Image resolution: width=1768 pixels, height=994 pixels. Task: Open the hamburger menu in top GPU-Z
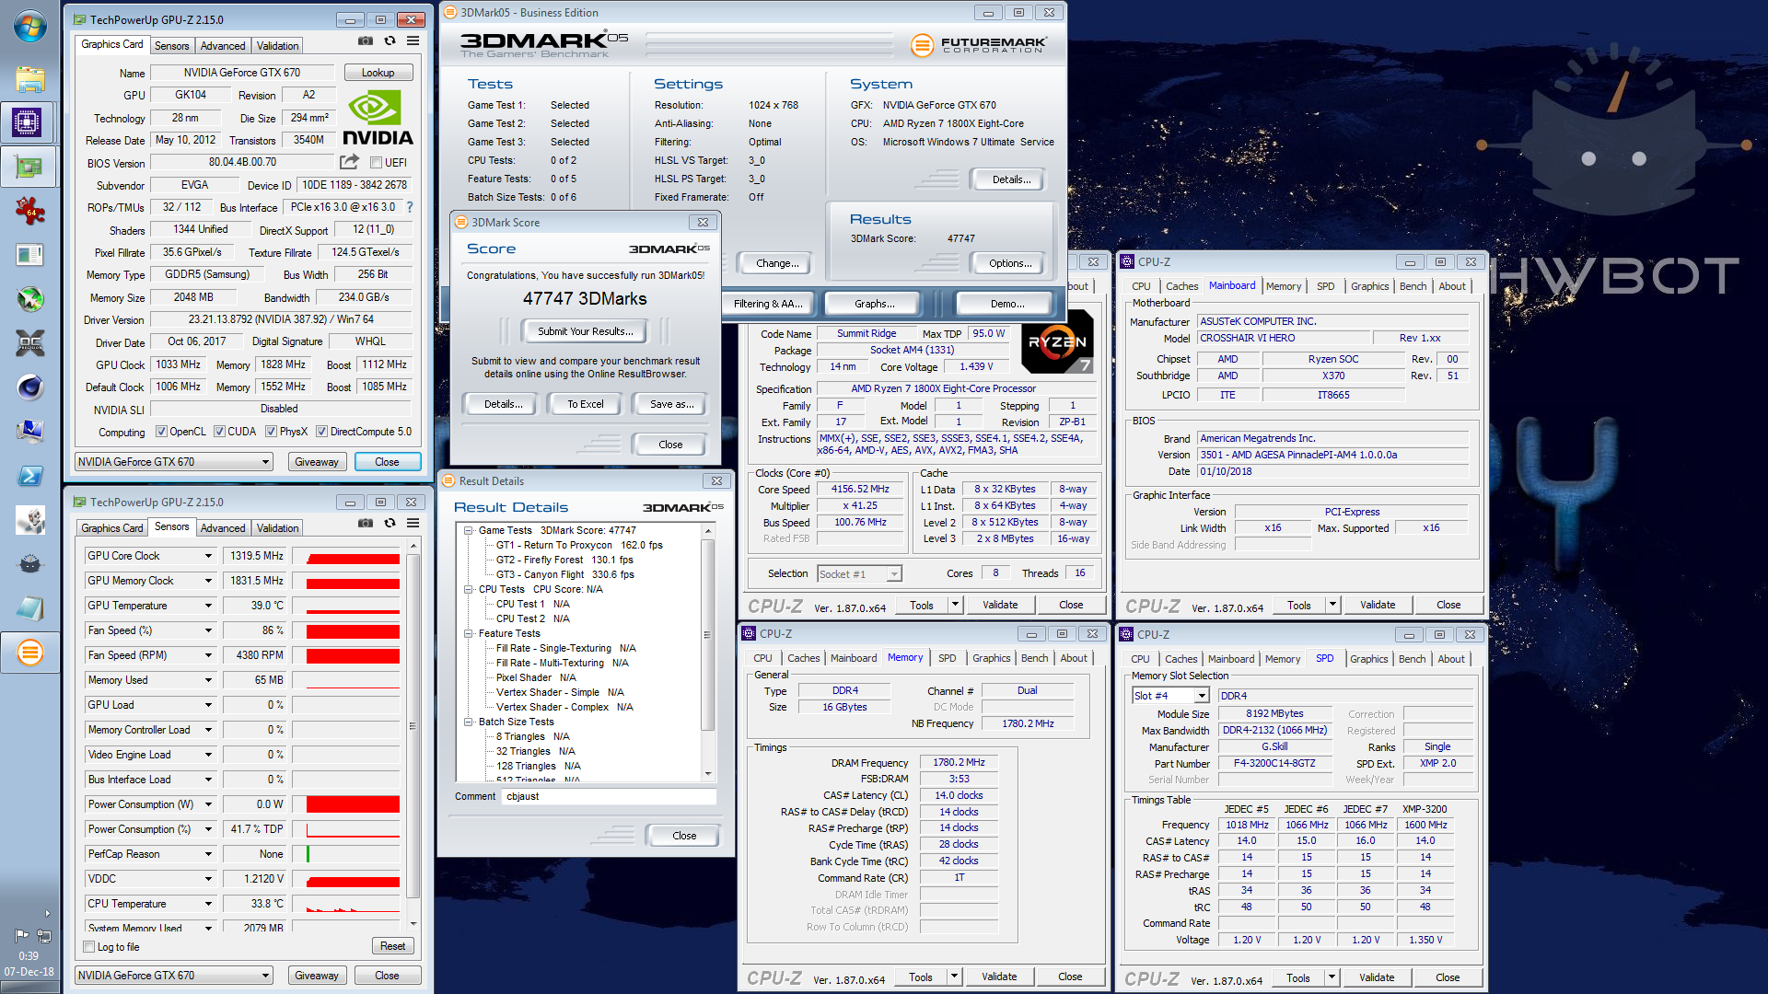413,41
